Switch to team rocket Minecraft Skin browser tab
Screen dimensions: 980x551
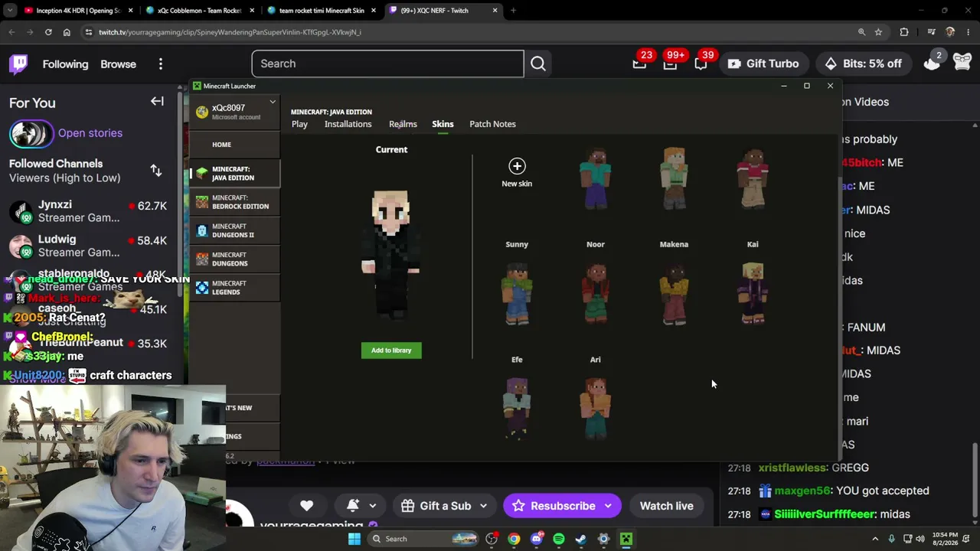(322, 11)
